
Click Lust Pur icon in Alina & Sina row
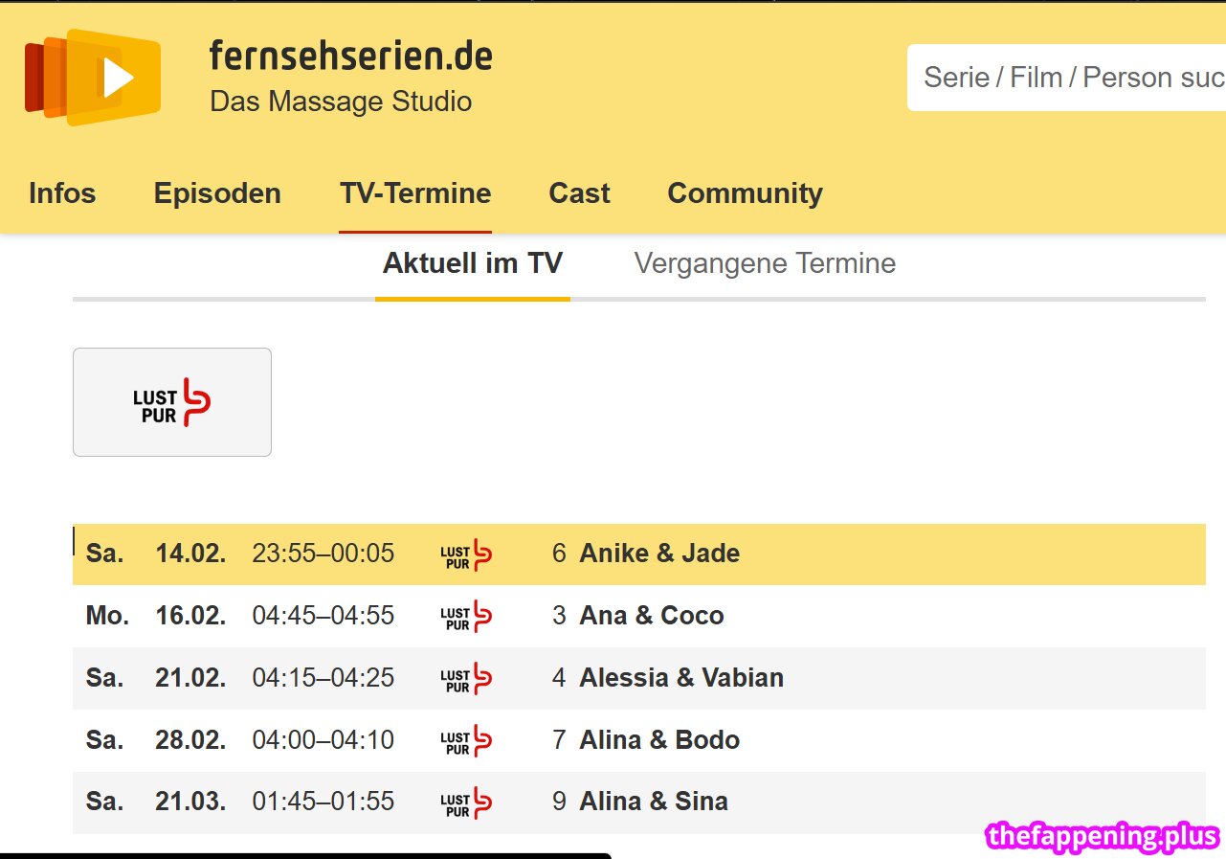point(465,802)
